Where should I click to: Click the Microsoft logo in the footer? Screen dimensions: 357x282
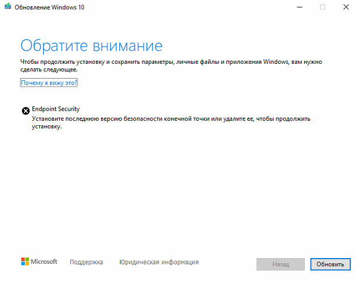pyautogui.click(x=39, y=261)
